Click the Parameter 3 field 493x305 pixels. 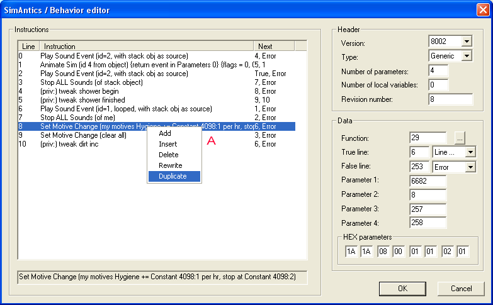click(428, 209)
